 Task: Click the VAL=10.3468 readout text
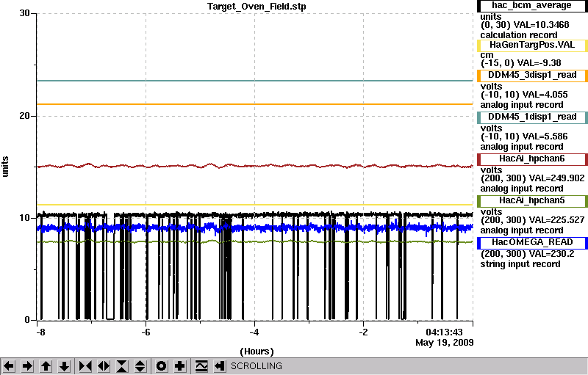tap(541, 25)
